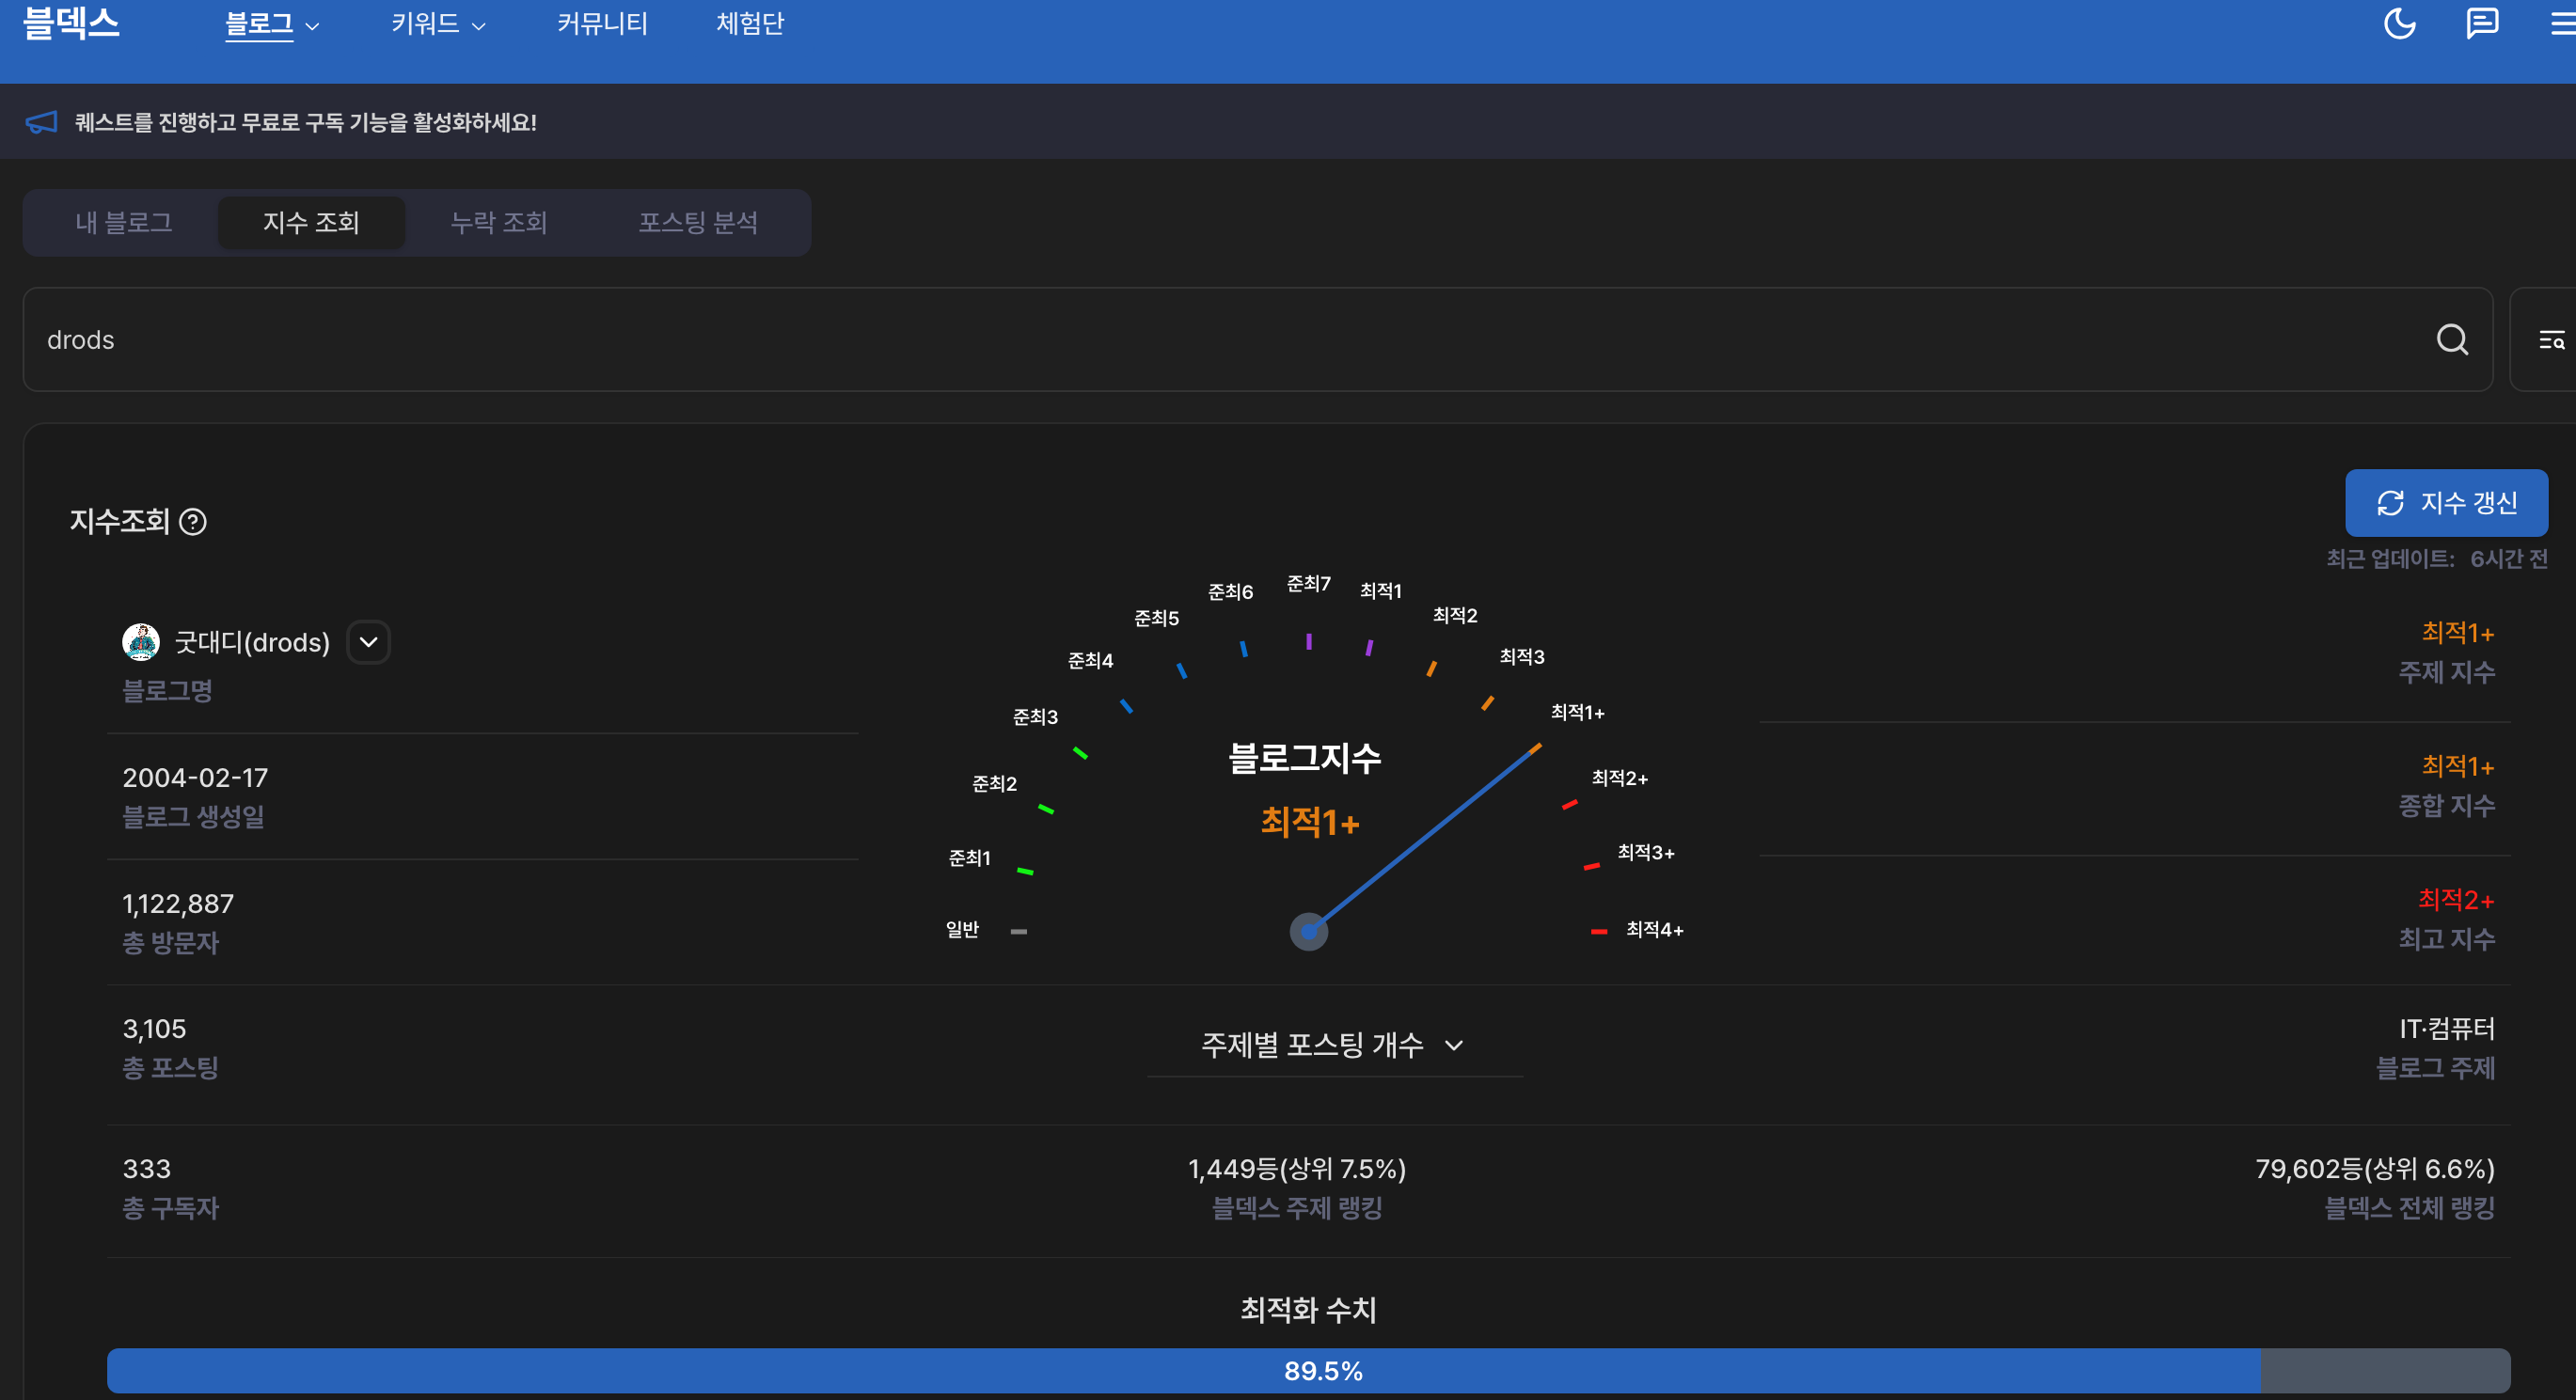Switch to the 포스팅 분석 tab
2576x1400 pixels.
pyautogui.click(x=697, y=222)
